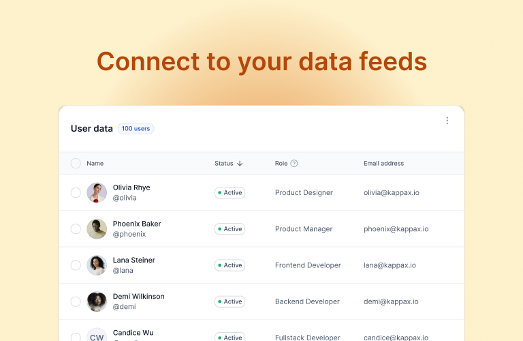Open Lana Steiner's avatar image

(x=97, y=265)
